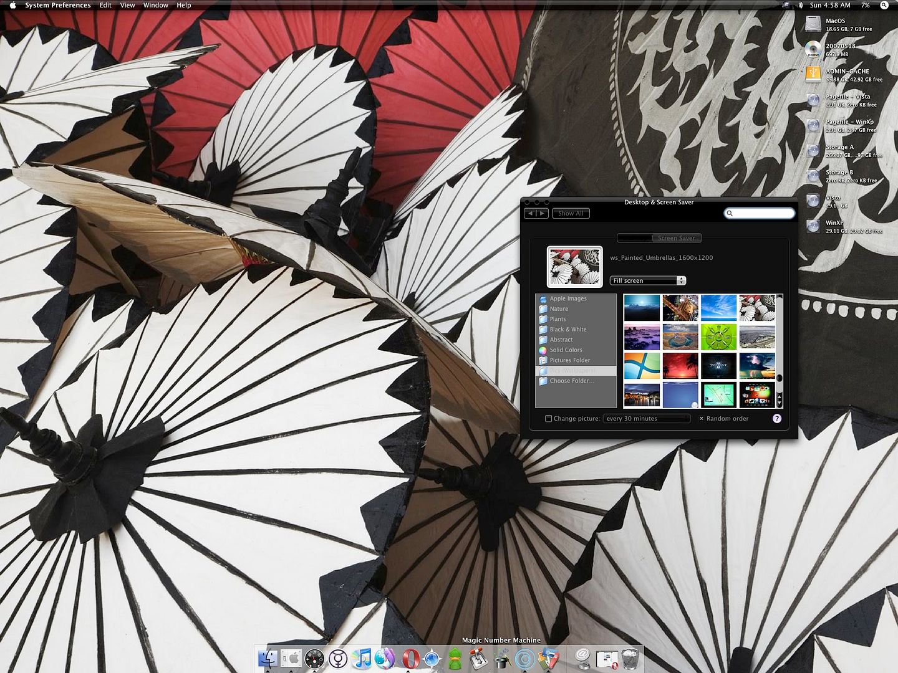Switch to the Screen Saver tab

click(x=677, y=238)
